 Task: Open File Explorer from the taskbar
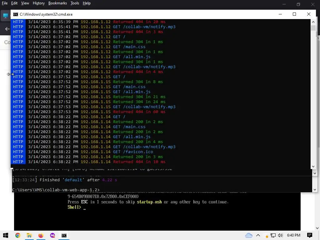29,235
